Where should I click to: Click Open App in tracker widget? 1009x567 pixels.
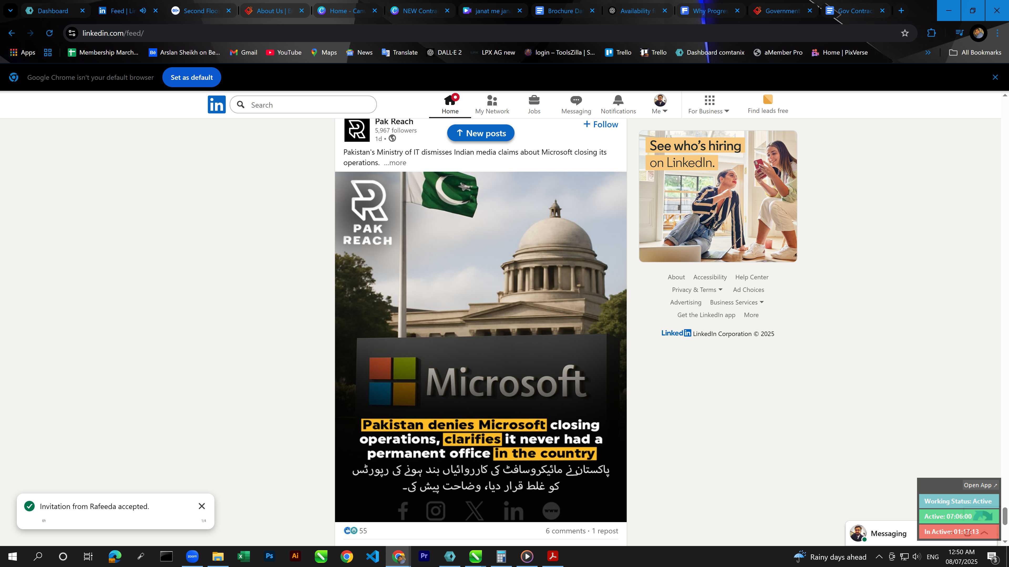980,485
